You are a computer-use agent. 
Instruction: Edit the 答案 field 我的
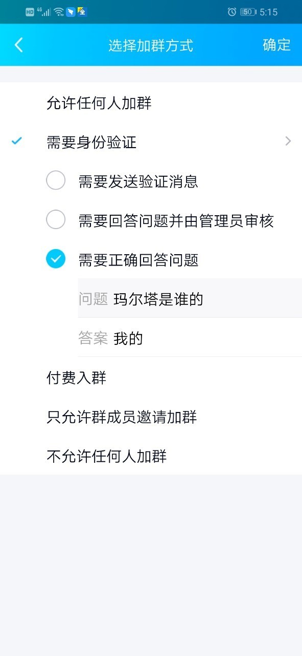click(190, 337)
